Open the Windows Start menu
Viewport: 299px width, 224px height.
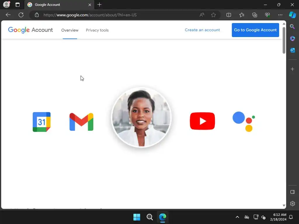coord(137,217)
